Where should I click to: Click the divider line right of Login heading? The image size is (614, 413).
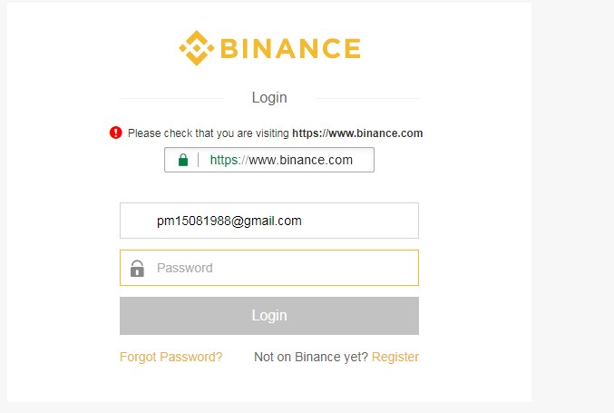tap(366, 98)
